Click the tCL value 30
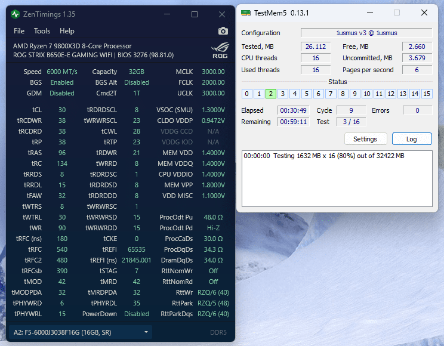Viewport: 444px width, 346px height. (62, 110)
